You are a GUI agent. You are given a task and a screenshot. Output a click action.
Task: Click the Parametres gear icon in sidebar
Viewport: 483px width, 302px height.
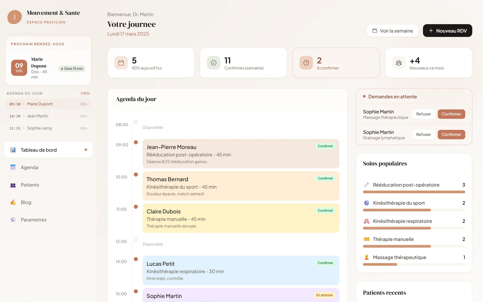[13, 220]
